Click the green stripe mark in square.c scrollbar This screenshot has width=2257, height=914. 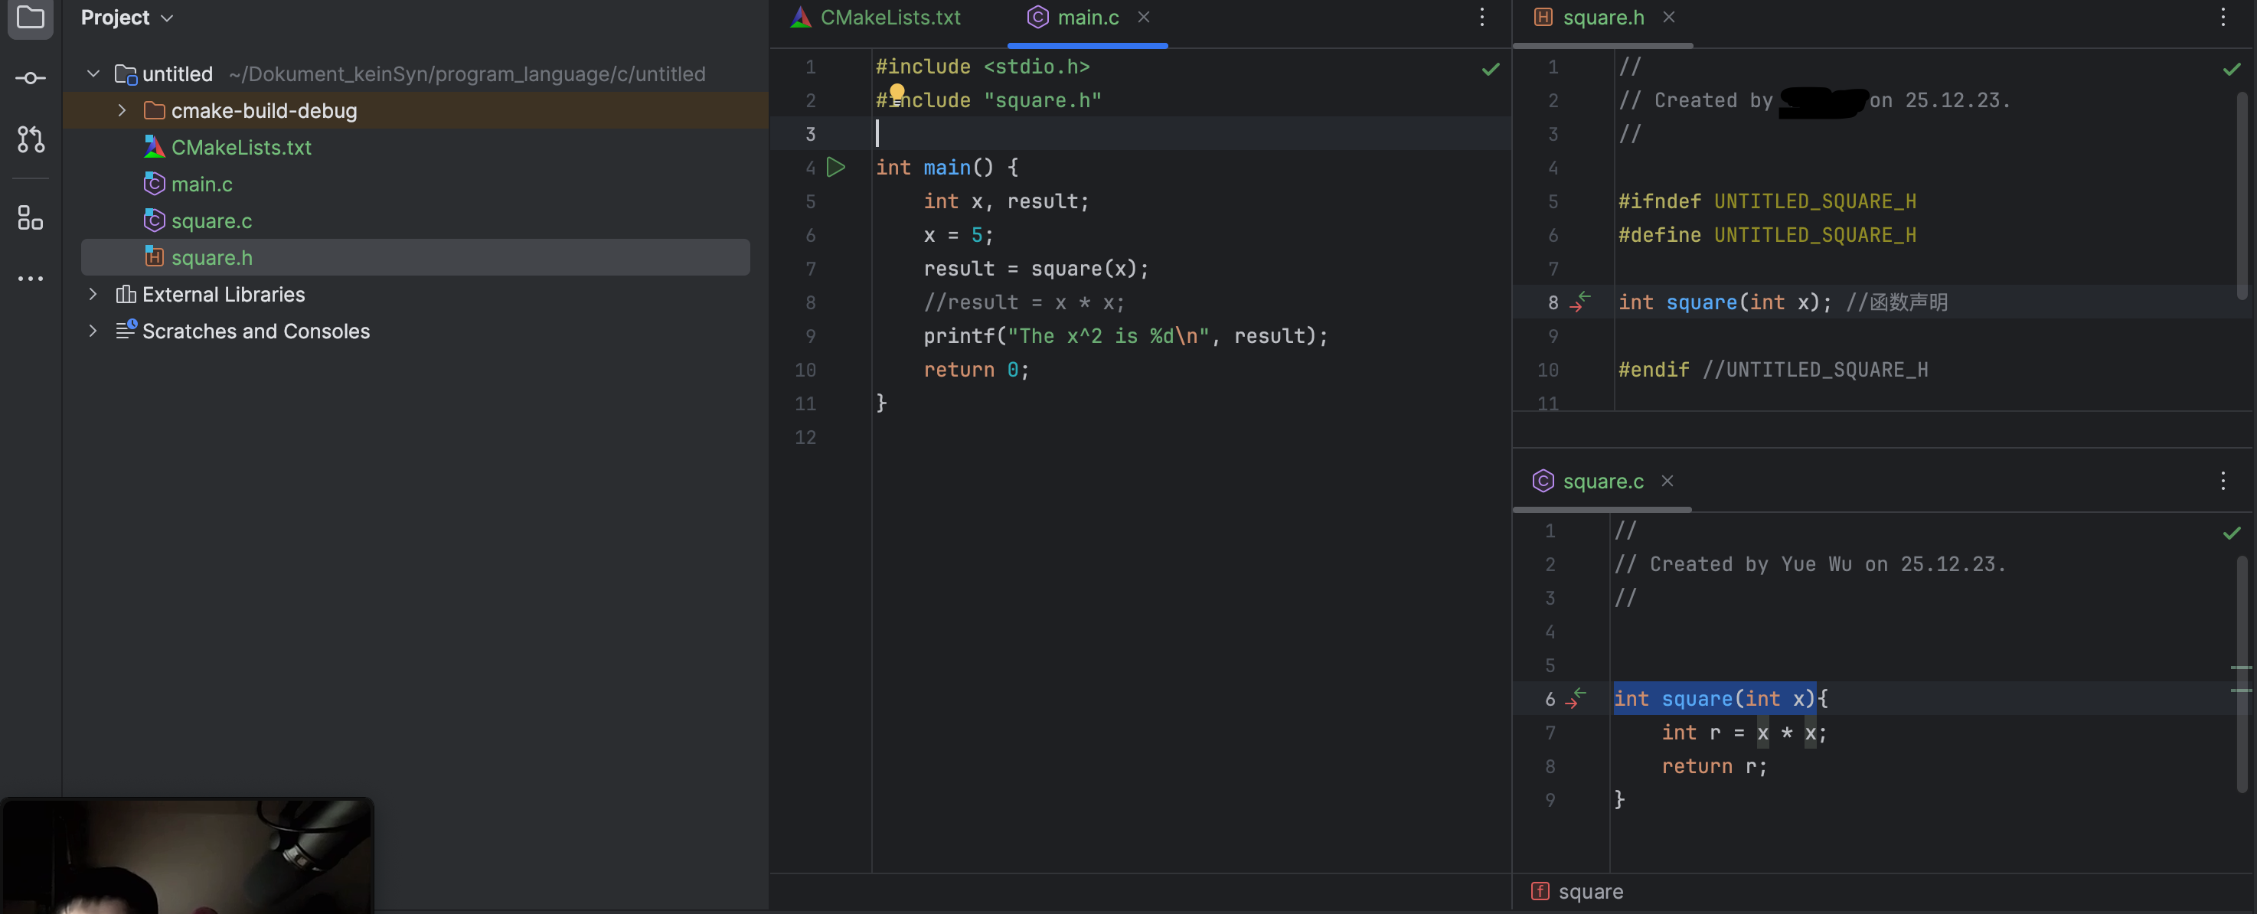coord(2241,668)
